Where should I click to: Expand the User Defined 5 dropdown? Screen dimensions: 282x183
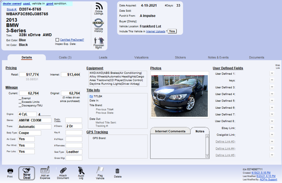pos(272,100)
